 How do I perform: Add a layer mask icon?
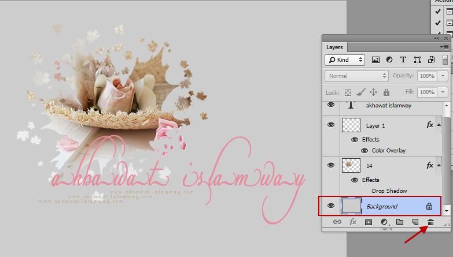click(x=369, y=222)
